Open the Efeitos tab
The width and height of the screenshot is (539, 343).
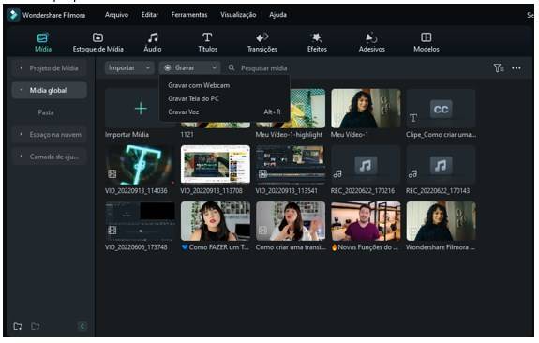(x=317, y=42)
